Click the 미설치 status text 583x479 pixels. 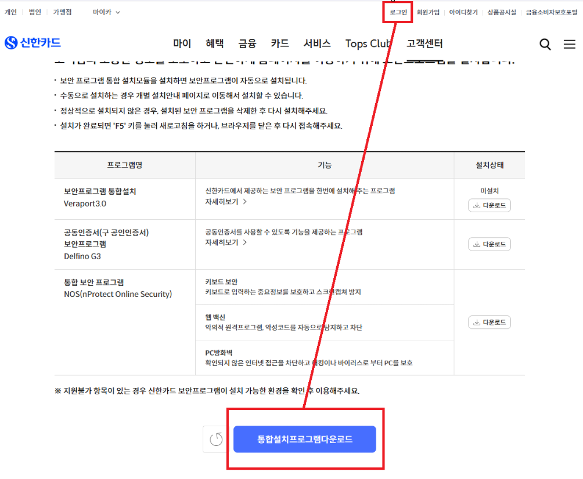coord(490,191)
